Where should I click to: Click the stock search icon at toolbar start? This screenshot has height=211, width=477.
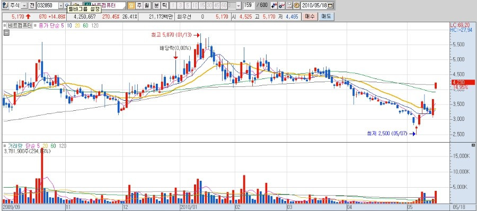tap(5, 5)
